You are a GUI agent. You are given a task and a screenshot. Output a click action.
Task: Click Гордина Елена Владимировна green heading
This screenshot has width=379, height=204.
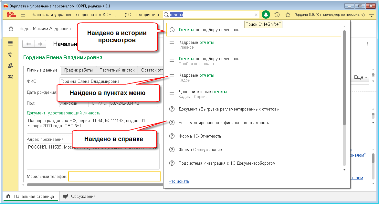[x=63, y=58]
